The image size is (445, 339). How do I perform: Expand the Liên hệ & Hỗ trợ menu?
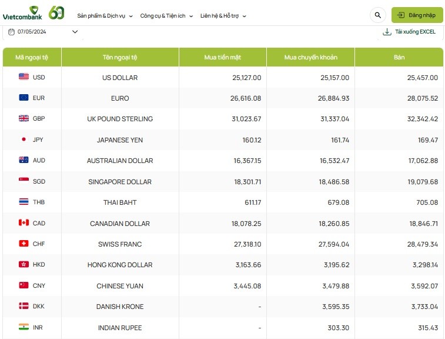(223, 16)
